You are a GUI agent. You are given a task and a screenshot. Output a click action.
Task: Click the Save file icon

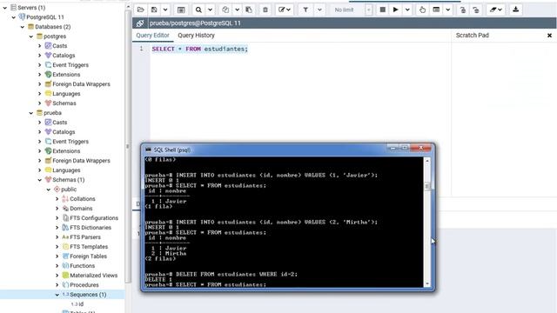tap(154, 10)
